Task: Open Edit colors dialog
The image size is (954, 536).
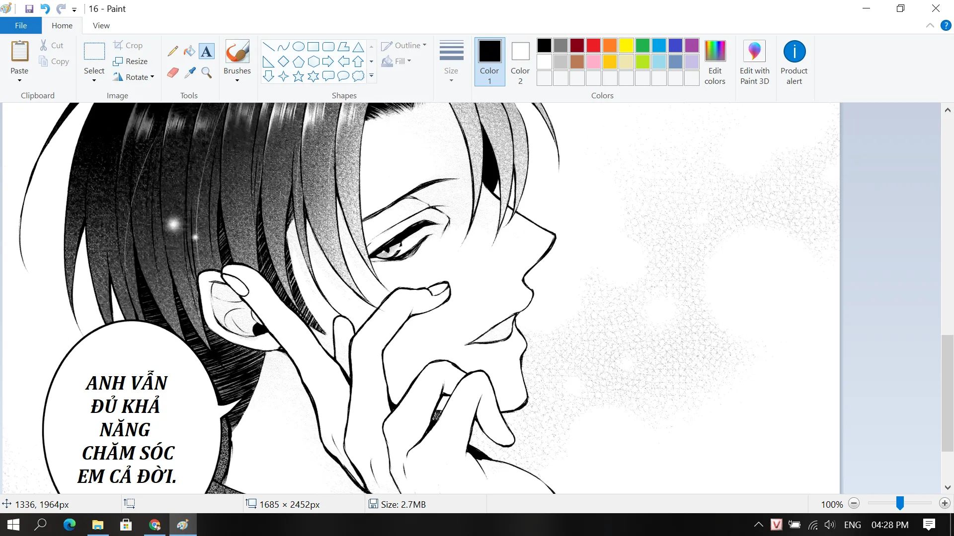Action: coord(715,62)
